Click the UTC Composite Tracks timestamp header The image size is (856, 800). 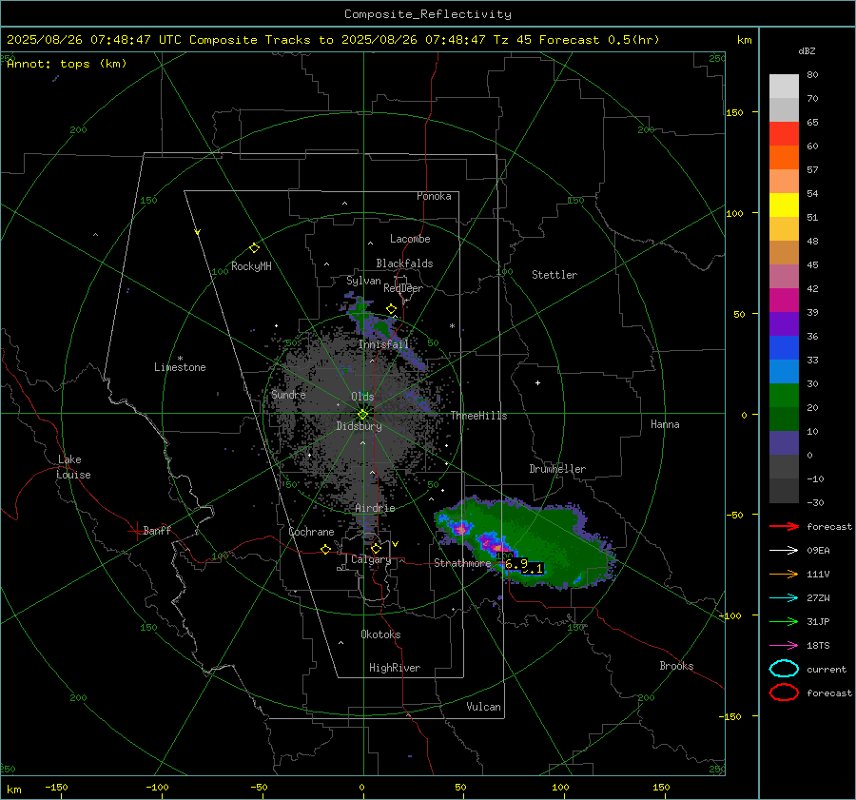[333, 40]
